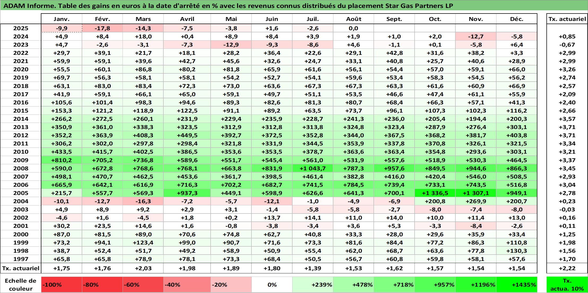
Task: Select the 2008 row label
Action: point(21,168)
